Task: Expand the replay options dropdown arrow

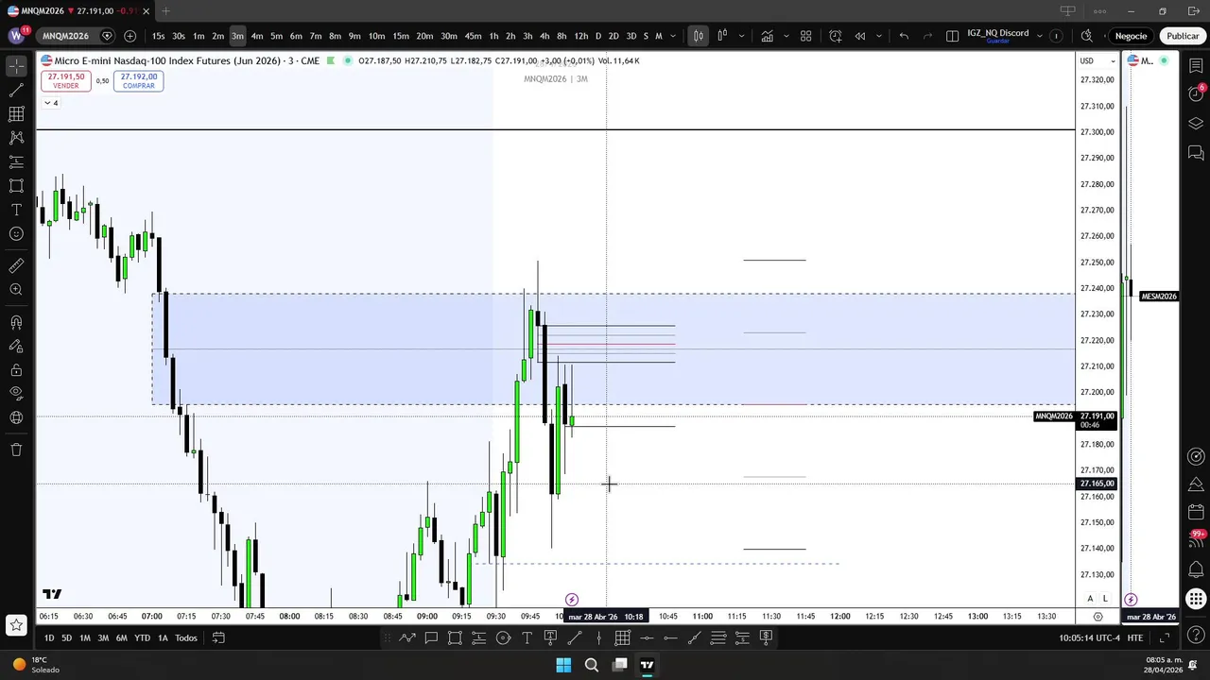Action: 878,36
